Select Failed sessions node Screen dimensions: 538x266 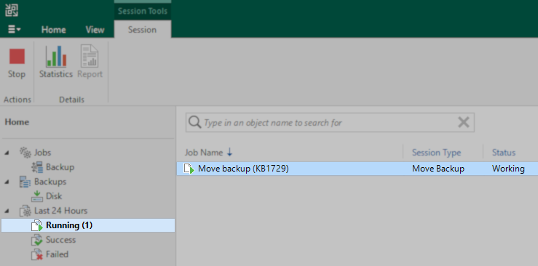pos(57,254)
